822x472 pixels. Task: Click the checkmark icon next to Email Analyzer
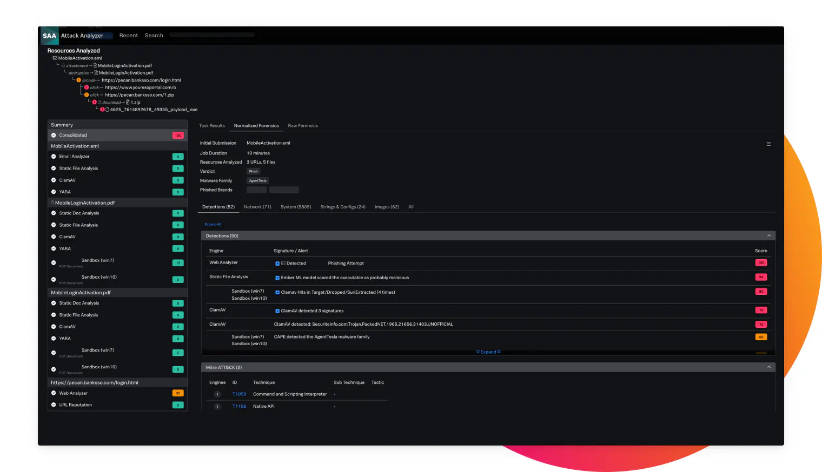click(53, 156)
